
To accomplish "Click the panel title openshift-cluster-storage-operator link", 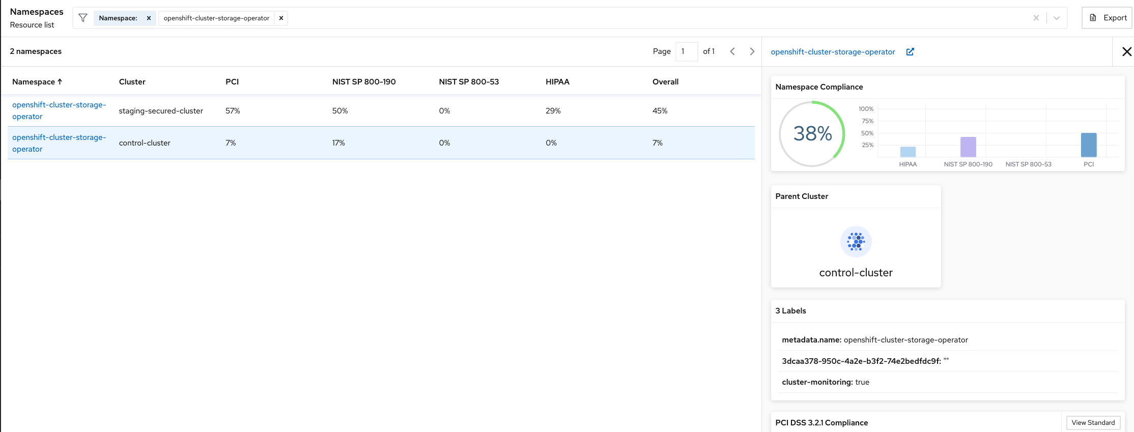I will pos(833,52).
